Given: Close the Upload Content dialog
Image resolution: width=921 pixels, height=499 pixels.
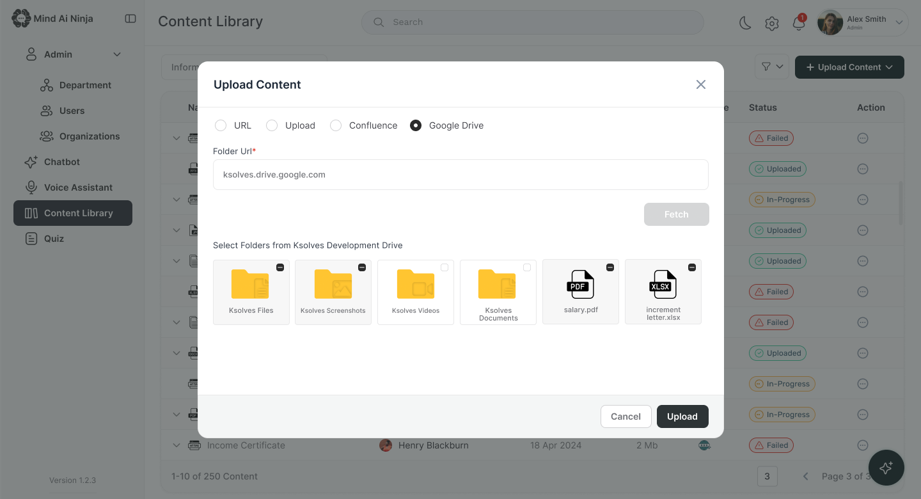Looking at the screenshot, I should coord(701,84).
